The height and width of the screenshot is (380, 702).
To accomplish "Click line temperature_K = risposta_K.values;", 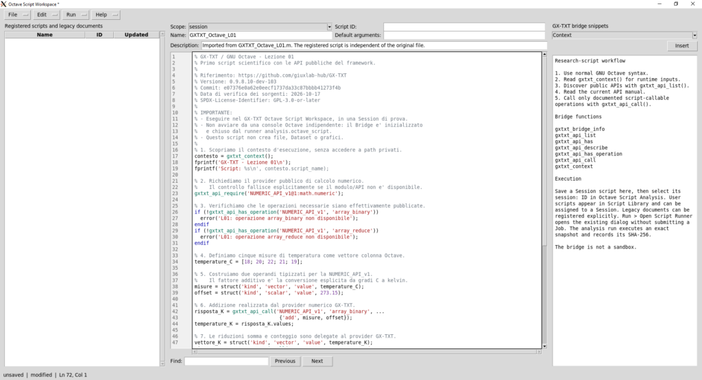I will click(x=244, y=324).
